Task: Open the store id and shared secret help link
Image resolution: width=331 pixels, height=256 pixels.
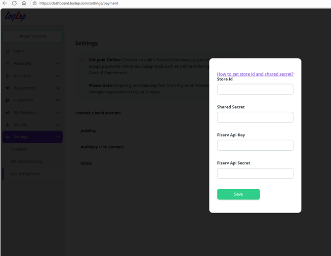Action: [x=255, y=74]
